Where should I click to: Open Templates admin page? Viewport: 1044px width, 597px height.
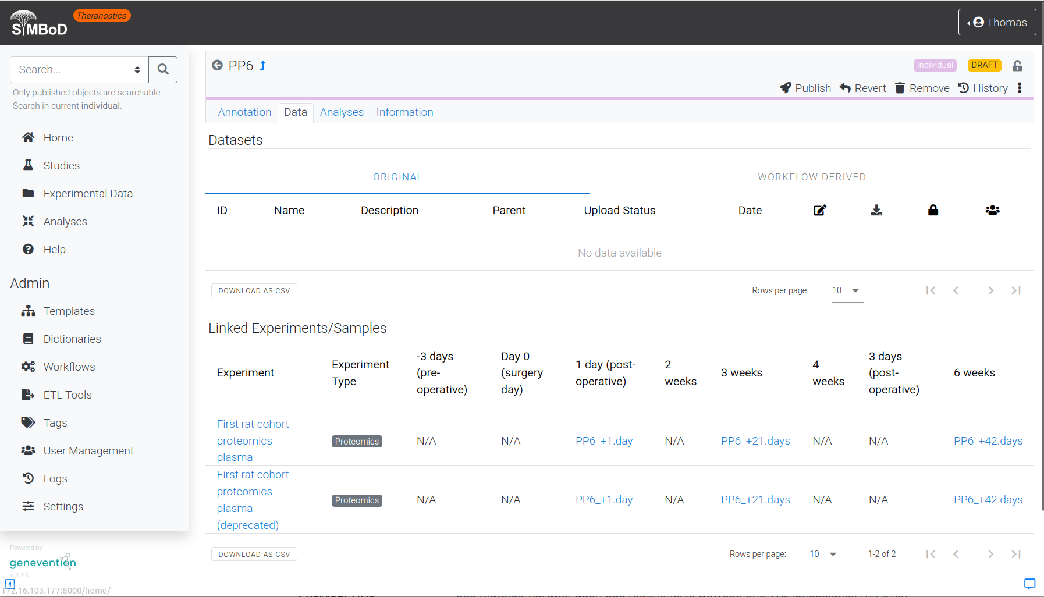click(69, 311)
